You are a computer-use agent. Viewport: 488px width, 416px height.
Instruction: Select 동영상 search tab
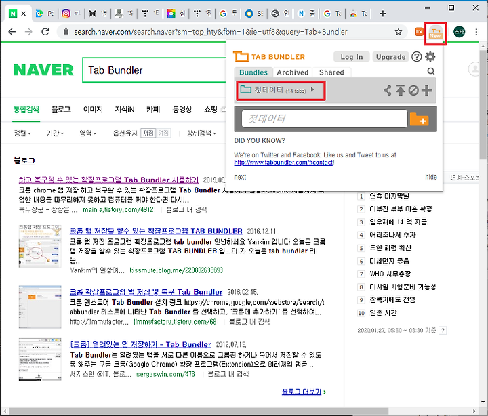point(182,110)
